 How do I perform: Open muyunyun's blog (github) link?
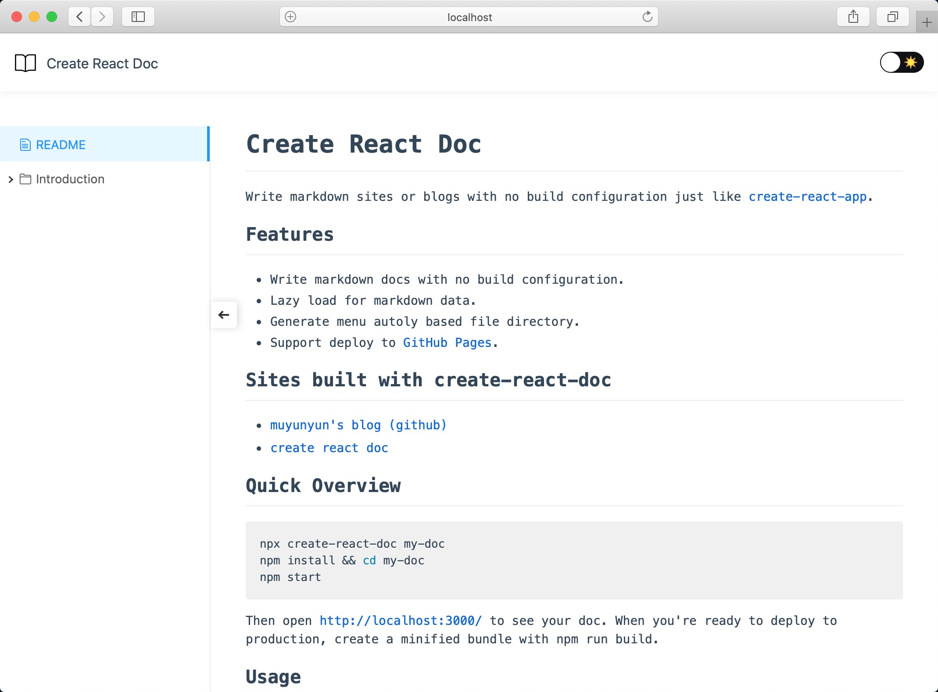[358, 425]
